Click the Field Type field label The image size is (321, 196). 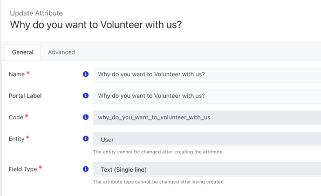click(x=23, y=169)
